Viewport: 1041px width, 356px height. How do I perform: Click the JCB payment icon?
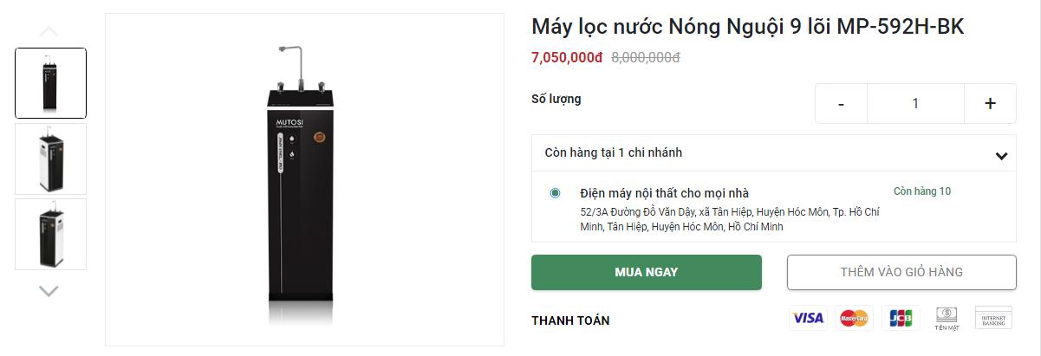(901, 318)
